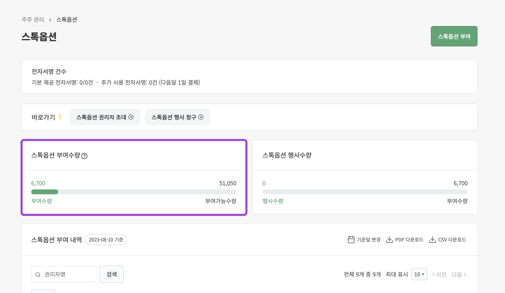Open the 2023-08-10 기준 date chip
505x293 pixels.
tap(106, 240)
